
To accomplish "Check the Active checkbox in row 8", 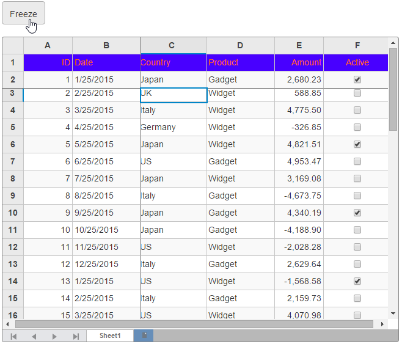I will [x=357, y=178].
